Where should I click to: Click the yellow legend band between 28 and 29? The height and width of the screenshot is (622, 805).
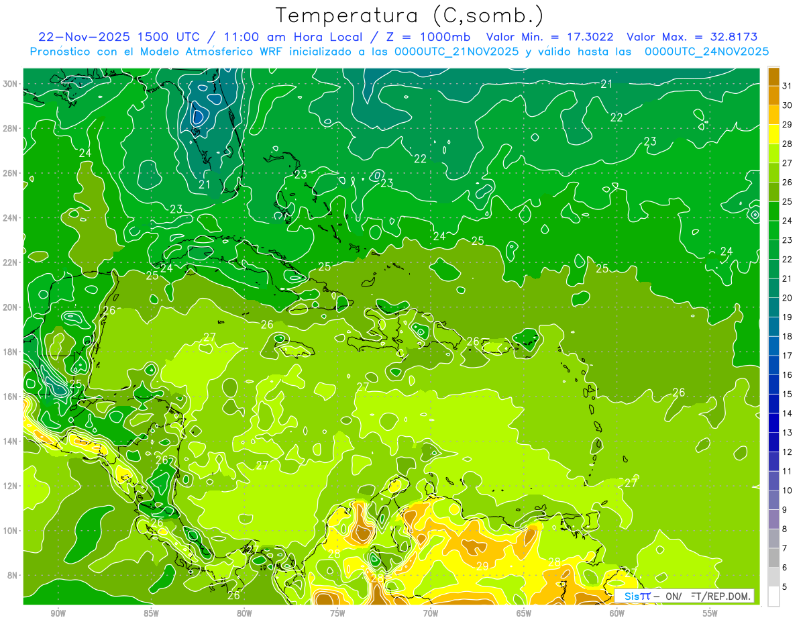point(773,135)
